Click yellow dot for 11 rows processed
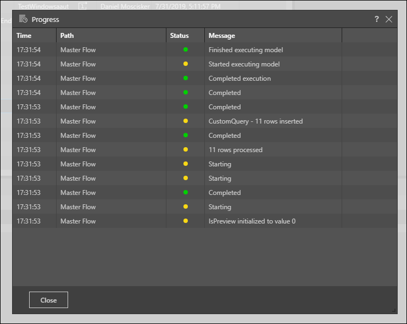Viewport: 407px width, 324px height. [x=186, y=150]
